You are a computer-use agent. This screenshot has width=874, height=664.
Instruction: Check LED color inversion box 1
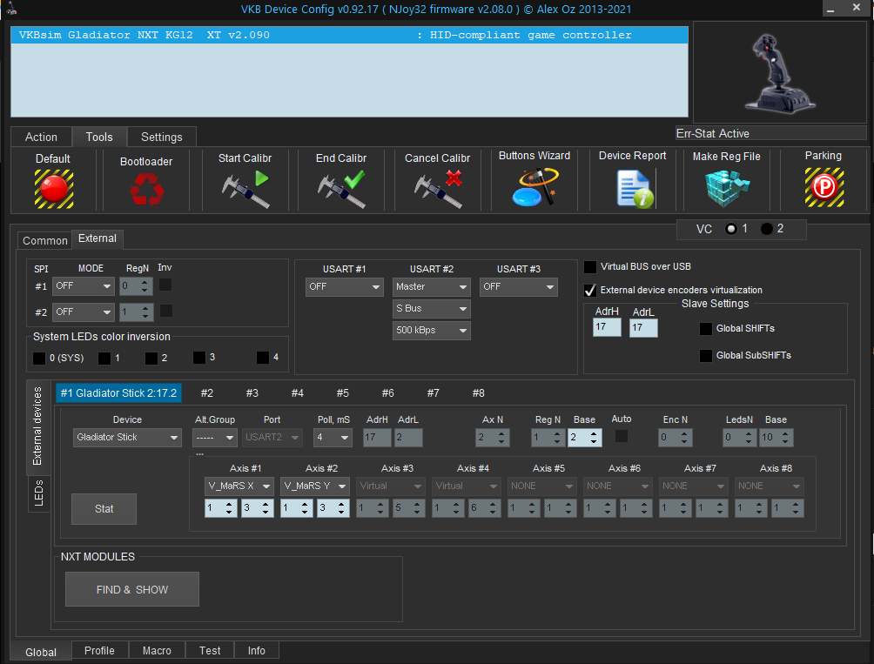click(104, 359)
